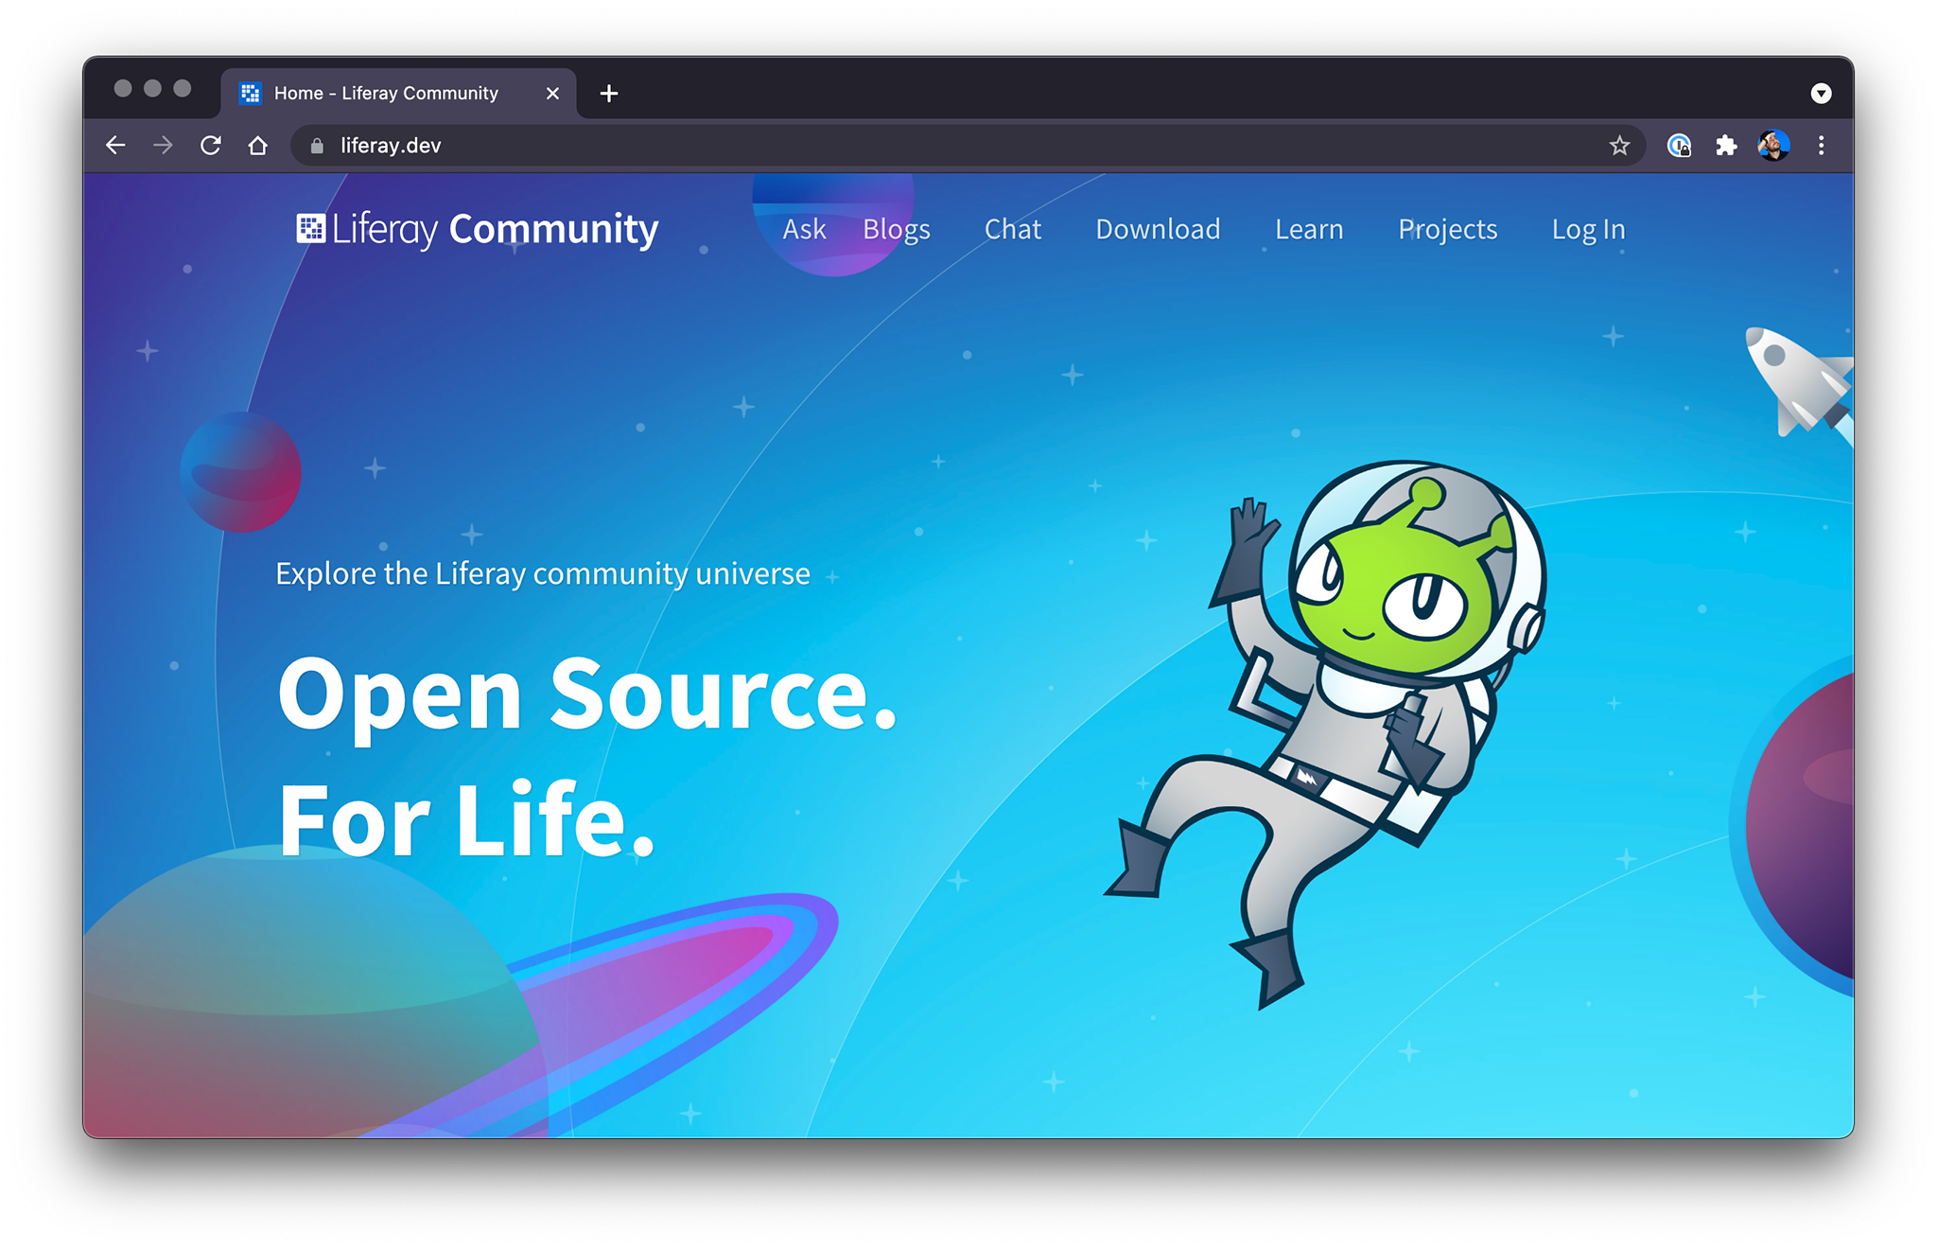Go back using the back arrow
1937x1248 pixels.
(115, 145)
